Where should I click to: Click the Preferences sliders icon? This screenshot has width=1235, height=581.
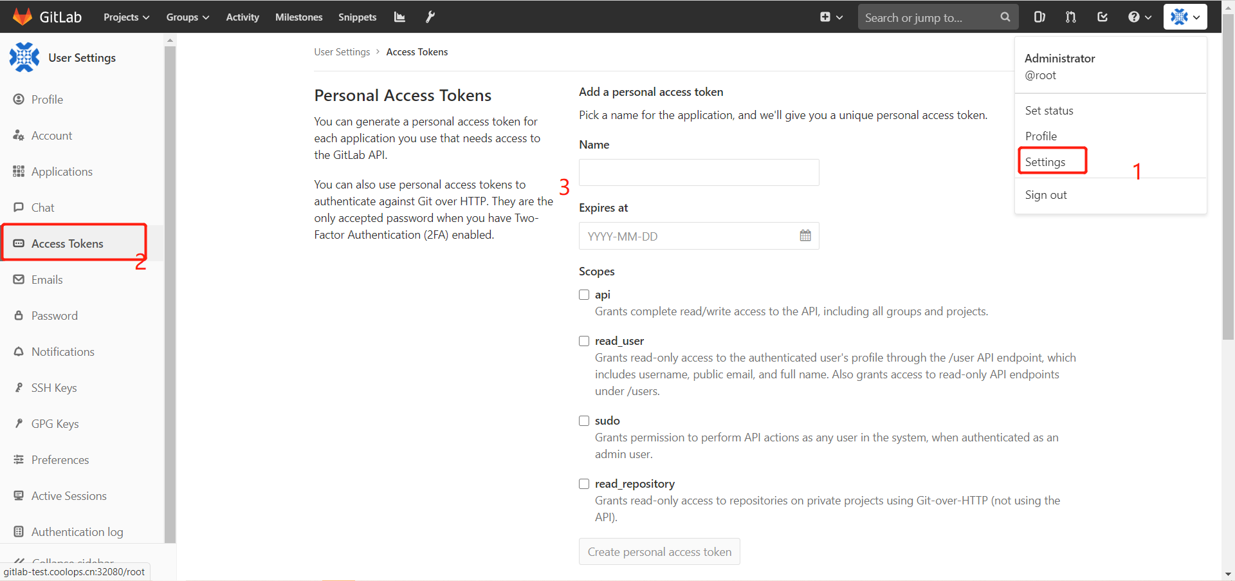point(19,459)
